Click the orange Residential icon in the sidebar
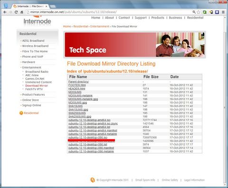The height and width of the screenshot is (188, 228). (21, 113)
